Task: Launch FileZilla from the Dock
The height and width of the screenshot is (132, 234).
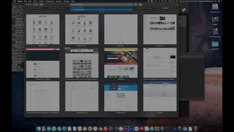Action: click(106, 129)
